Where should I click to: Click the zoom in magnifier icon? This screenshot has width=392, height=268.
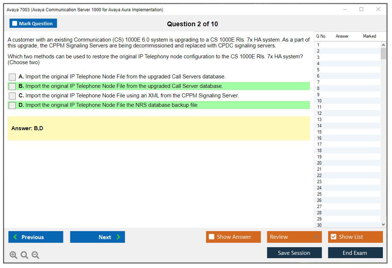(x=13, y=255)
